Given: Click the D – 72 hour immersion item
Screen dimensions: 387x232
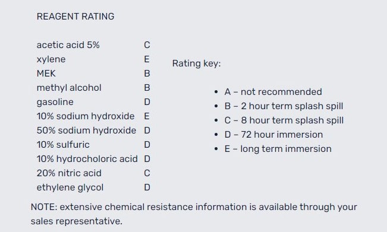Looking at the screenshot, I should pos(273,135).
